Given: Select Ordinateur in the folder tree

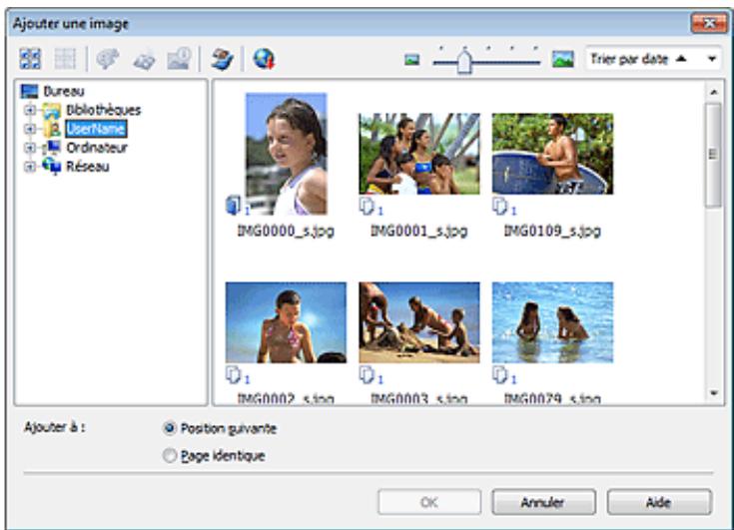Looking at the screenshot, I should pyautogui.click(x=97, y=148).
